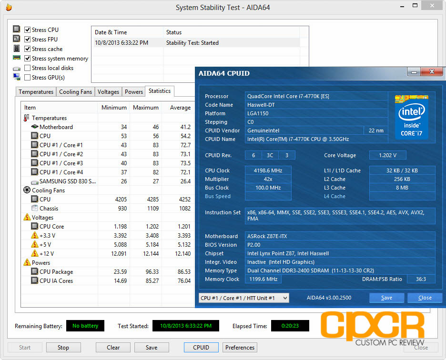446x360 pixels.
Task: Click the Voltages group warning icon
Action: click(27, 217)
